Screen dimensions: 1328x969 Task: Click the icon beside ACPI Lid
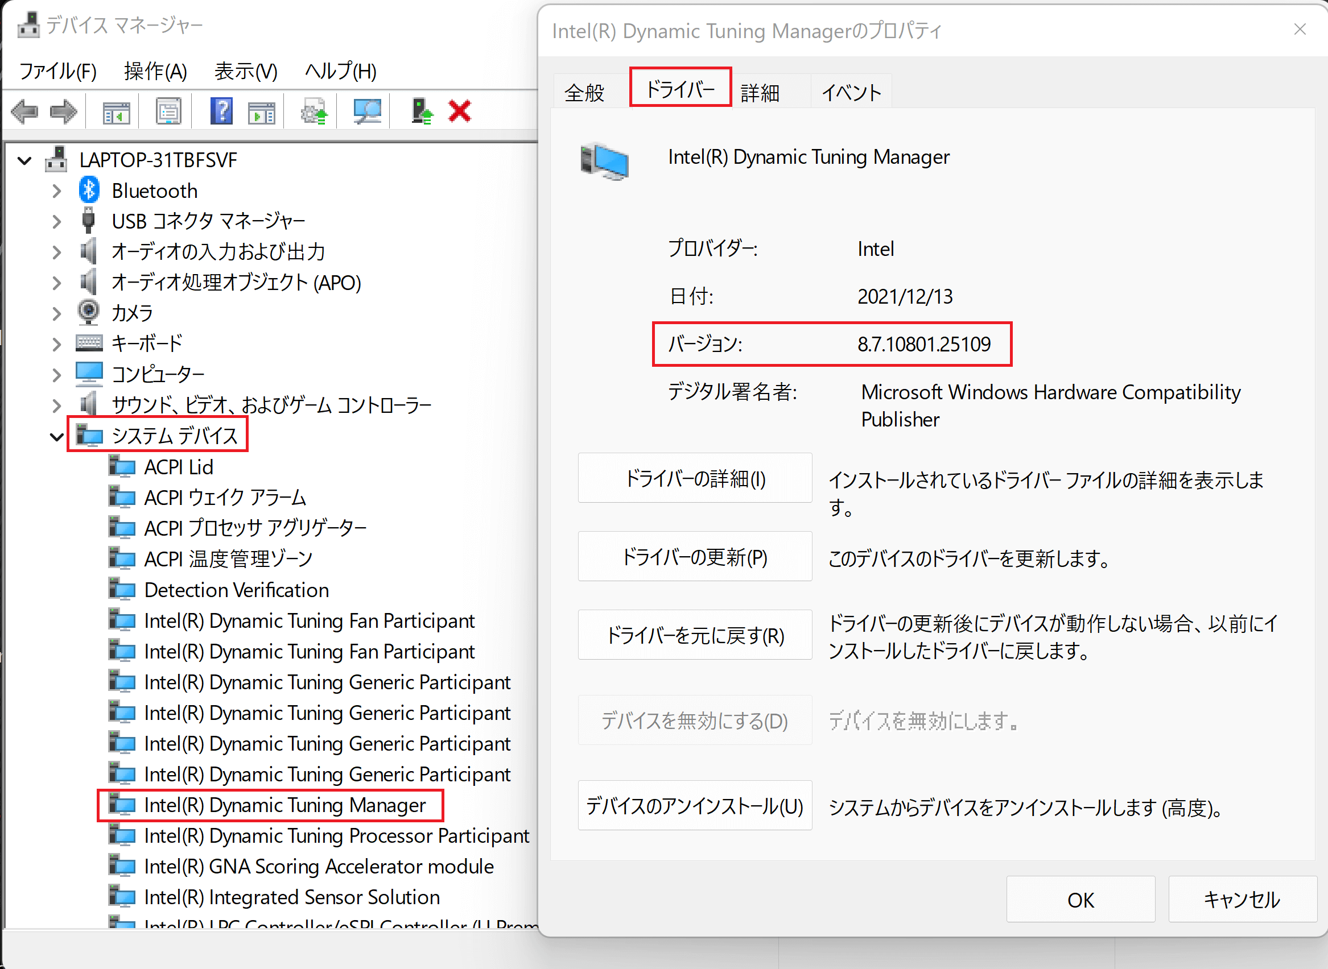click(x=122, y=466)
